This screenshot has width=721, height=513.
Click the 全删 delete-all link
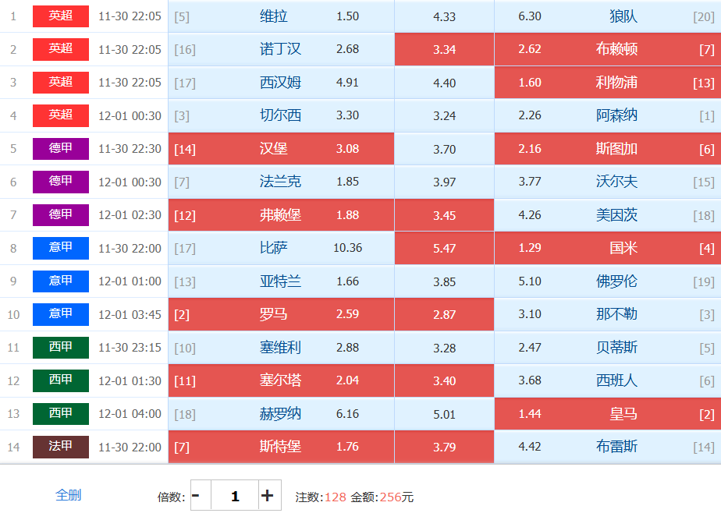tap(68, 495)
